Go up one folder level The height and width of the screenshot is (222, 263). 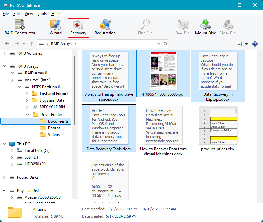[x=31, y=44]
